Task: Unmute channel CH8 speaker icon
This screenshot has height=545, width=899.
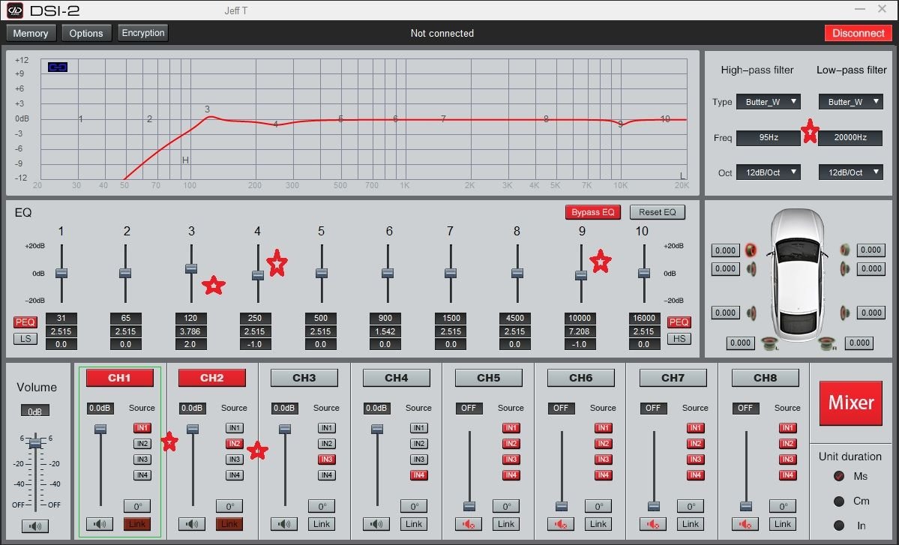Action: pos(745,524)
